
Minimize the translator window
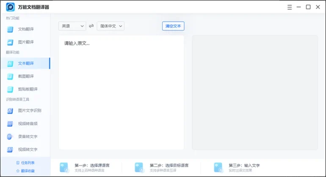tap(299, 7)
